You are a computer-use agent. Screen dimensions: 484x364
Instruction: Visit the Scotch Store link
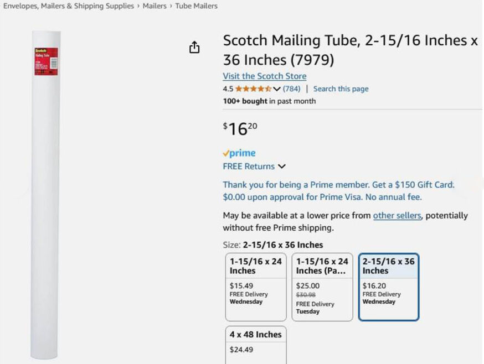(264, 76)
